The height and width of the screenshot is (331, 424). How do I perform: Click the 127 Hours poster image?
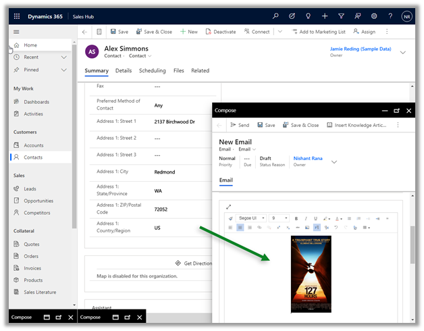pos(311,274)
